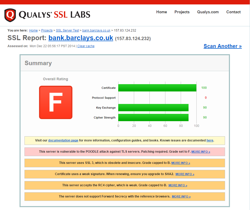Click the Cipher Strength chart label

coord(105,118)
